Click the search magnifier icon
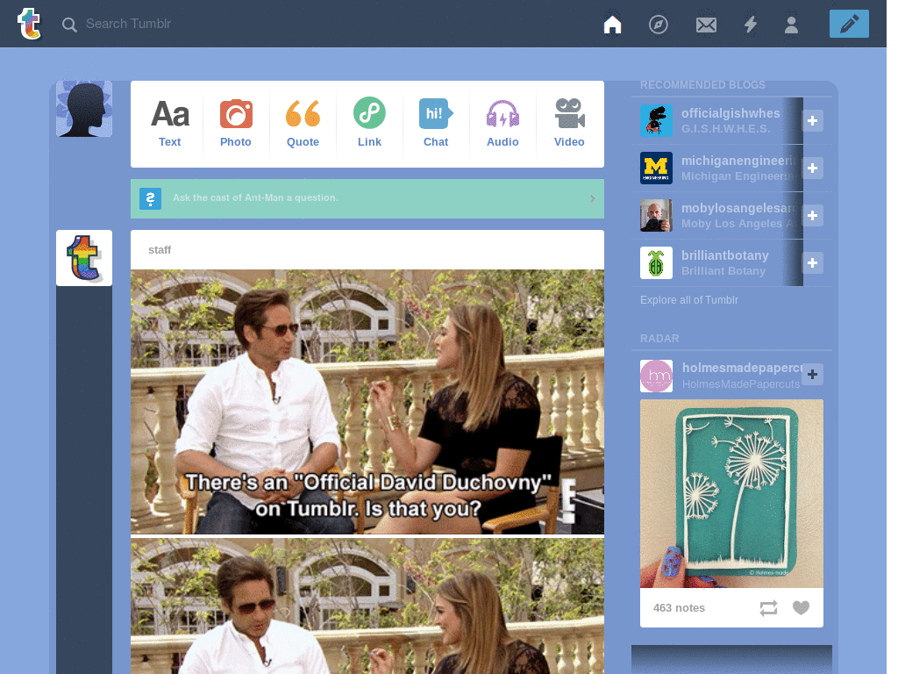The width and height of the screenshot is (898, 674). tap(69, 25)
